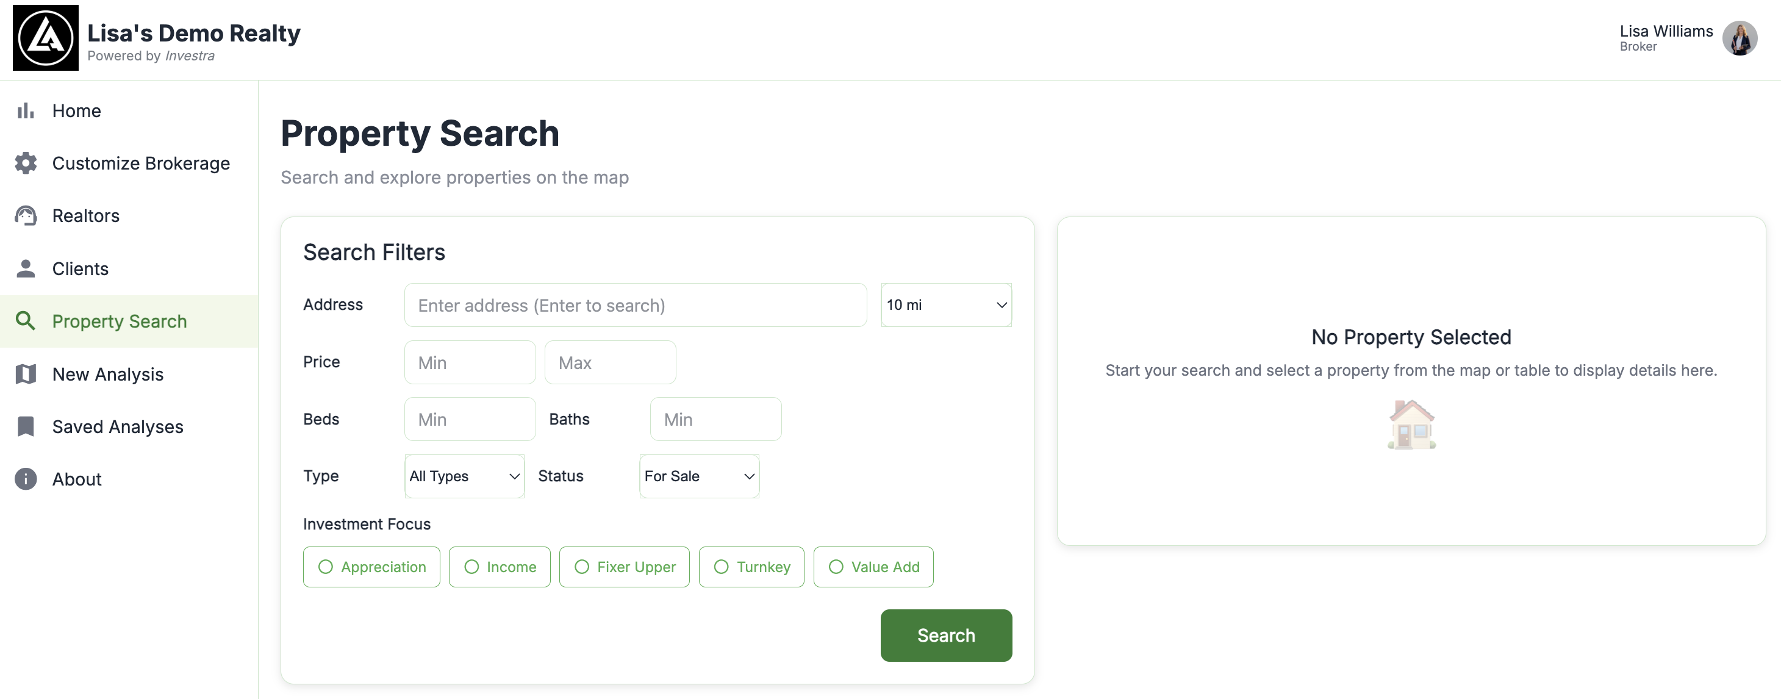Select the Clients person icon

click(26, 268)
